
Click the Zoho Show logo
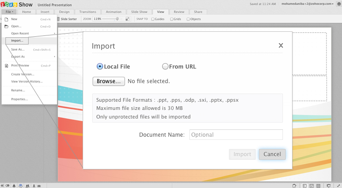tap(17, 4)
